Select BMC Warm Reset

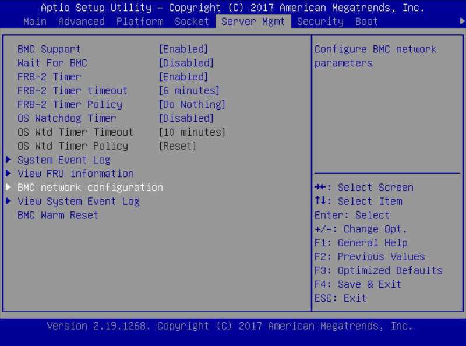coord(58,216)
